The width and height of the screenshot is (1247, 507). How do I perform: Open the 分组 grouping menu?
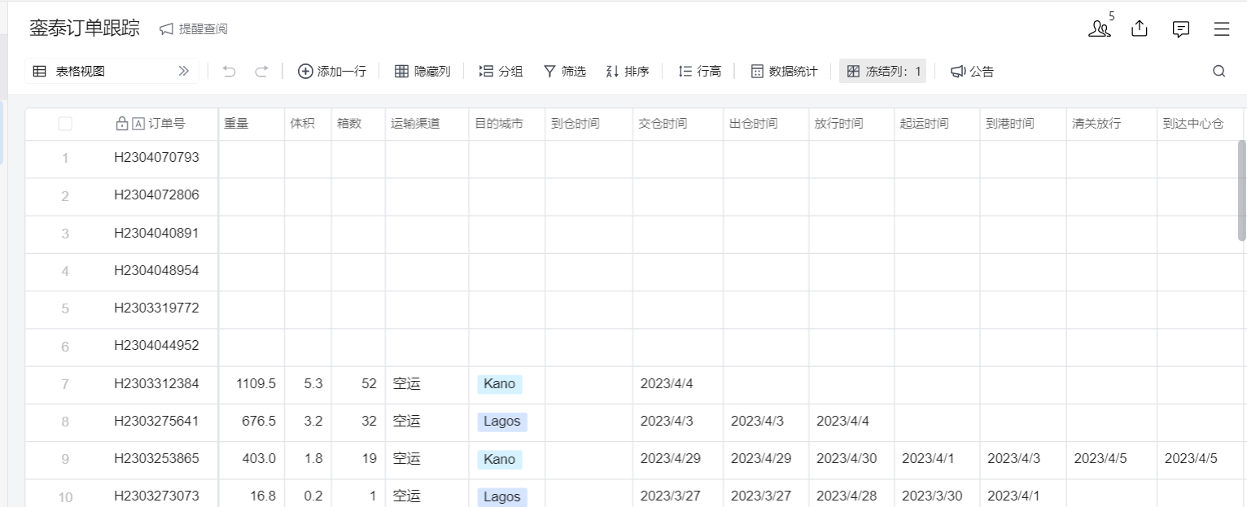click(501, 71)
